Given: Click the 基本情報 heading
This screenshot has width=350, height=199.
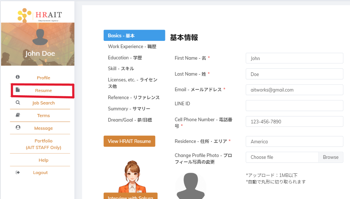Looking at the screenshot, I should pyautogui.click(x=184, y=37).
